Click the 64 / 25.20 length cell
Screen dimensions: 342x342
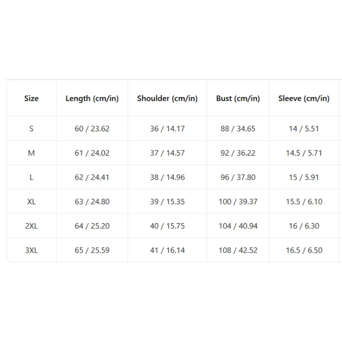pyautogui.click(x=92, y=226)
